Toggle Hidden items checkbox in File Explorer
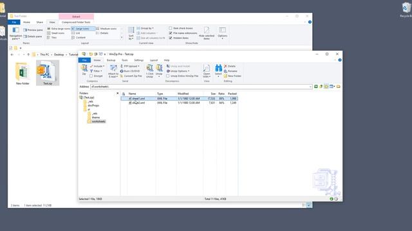 [171, 38]
